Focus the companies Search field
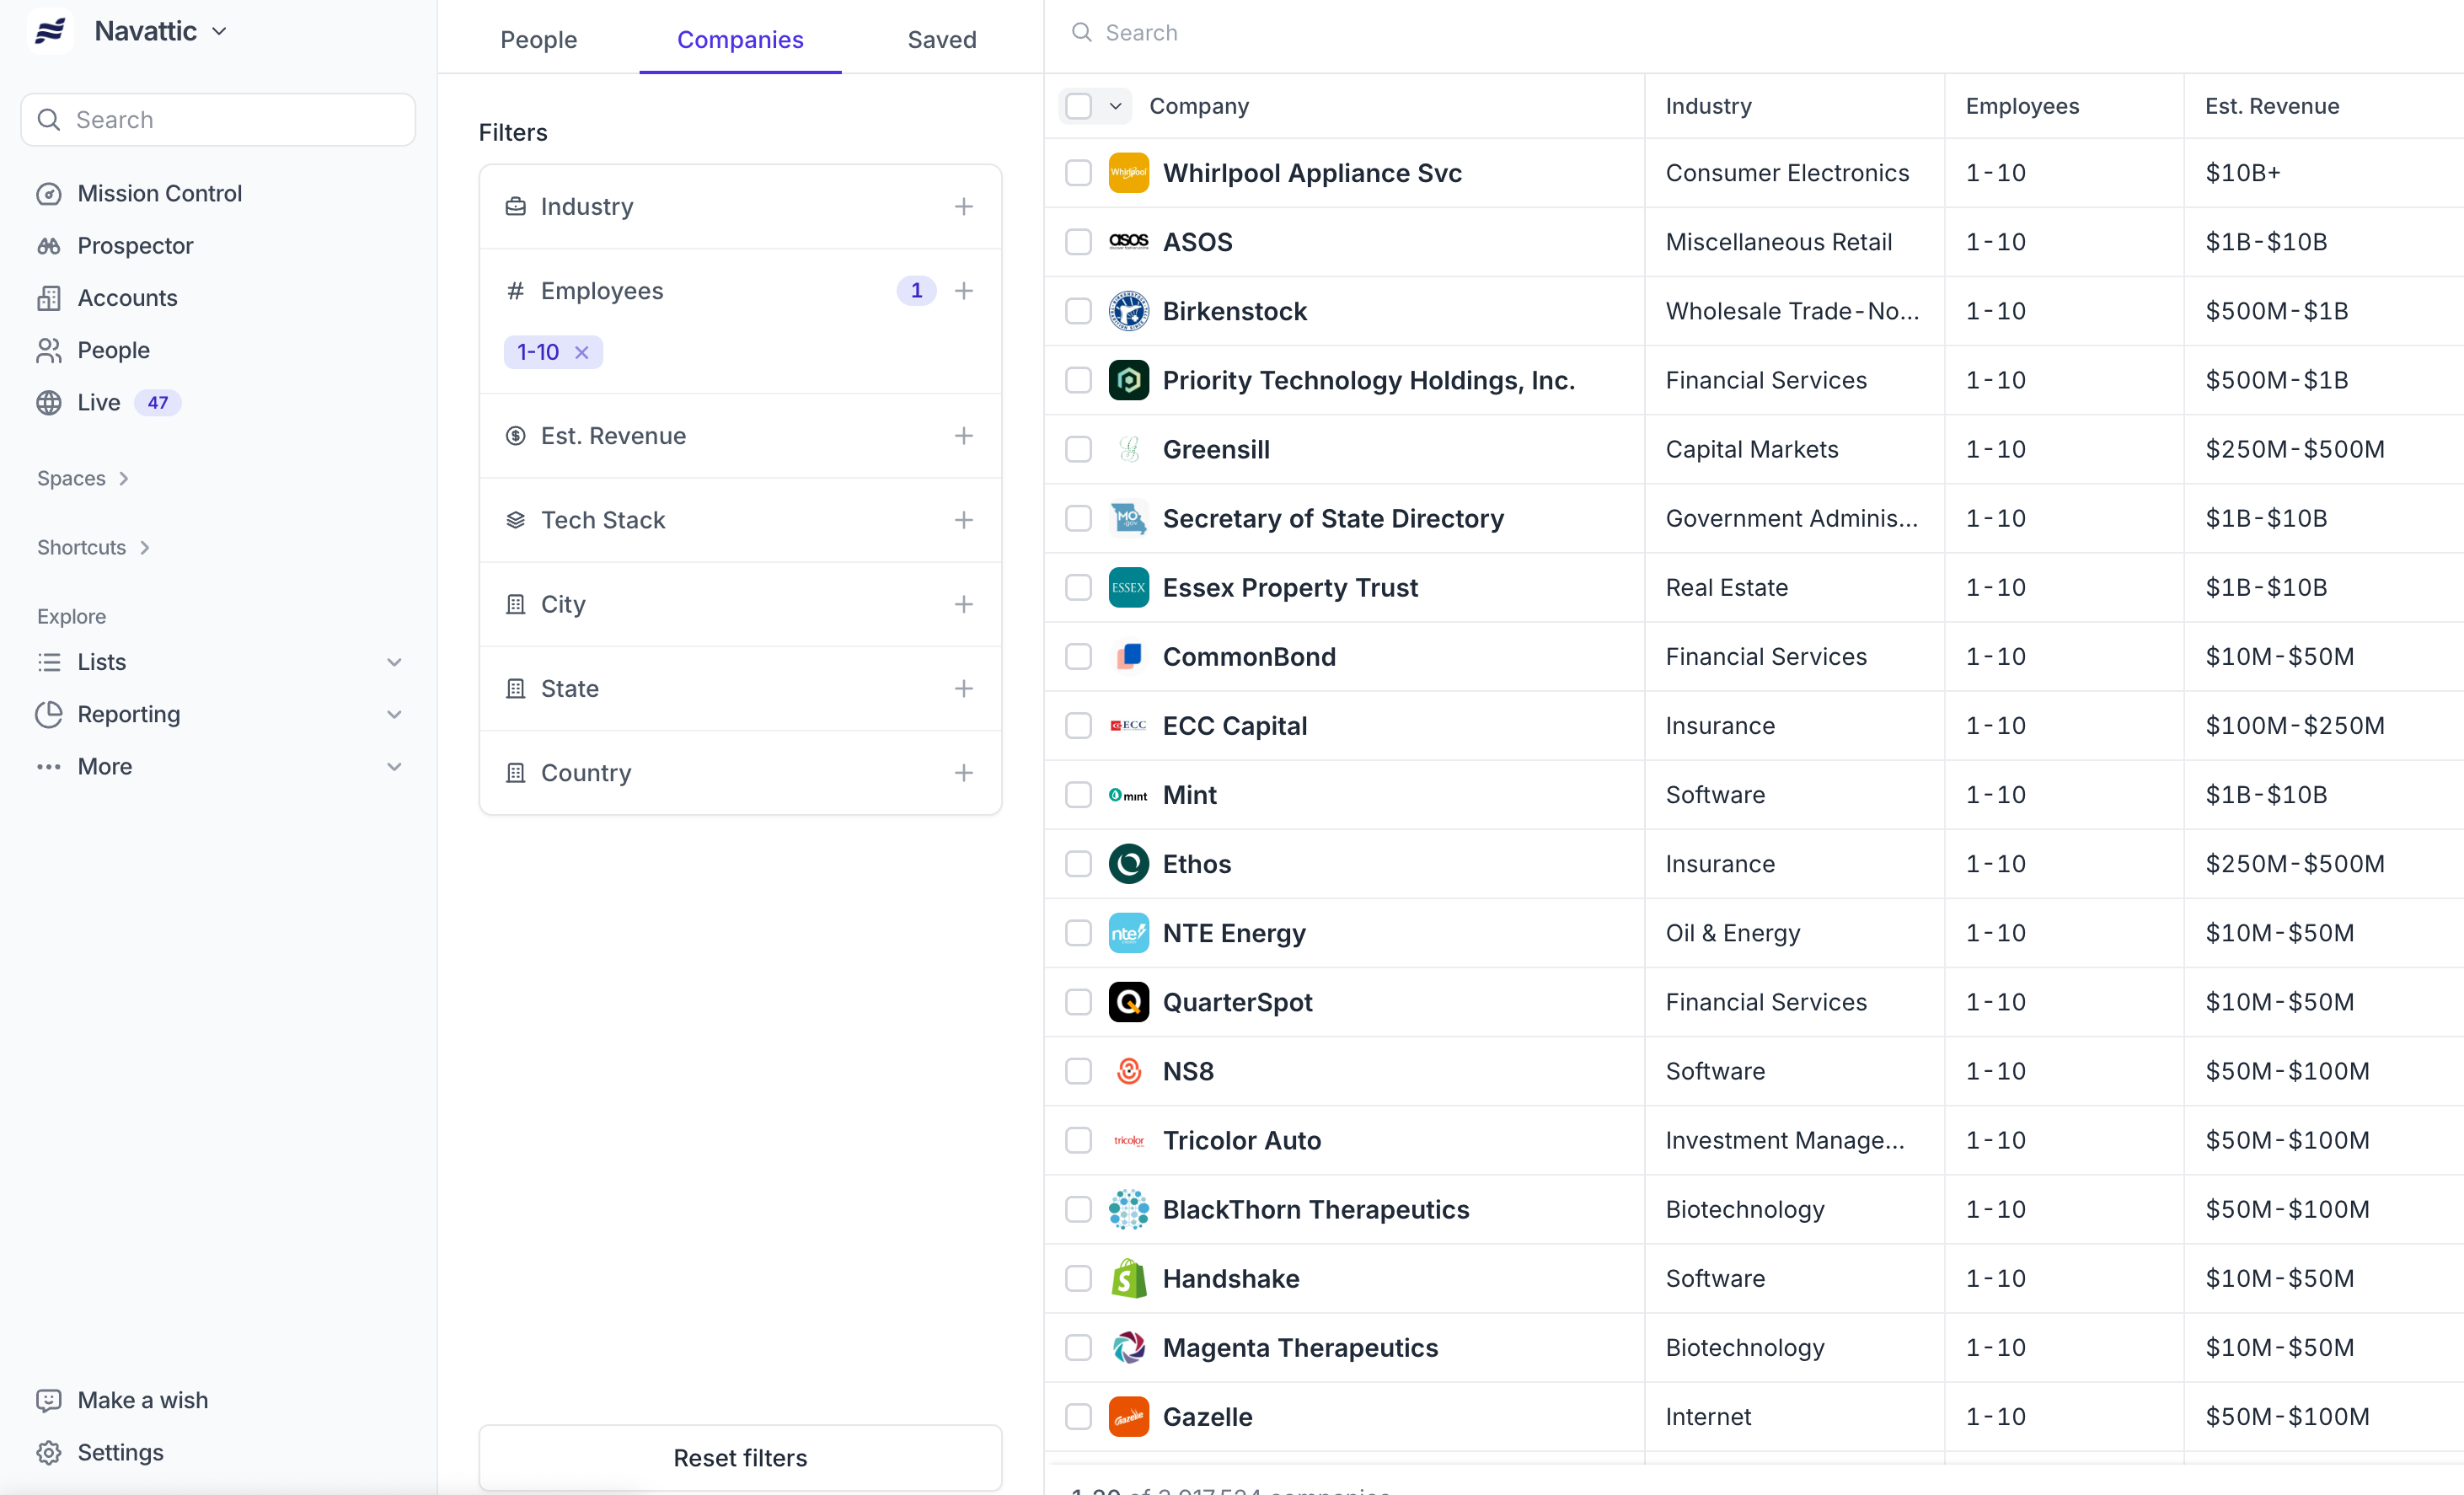The image size is (2464, 1495). point(1140,33)
